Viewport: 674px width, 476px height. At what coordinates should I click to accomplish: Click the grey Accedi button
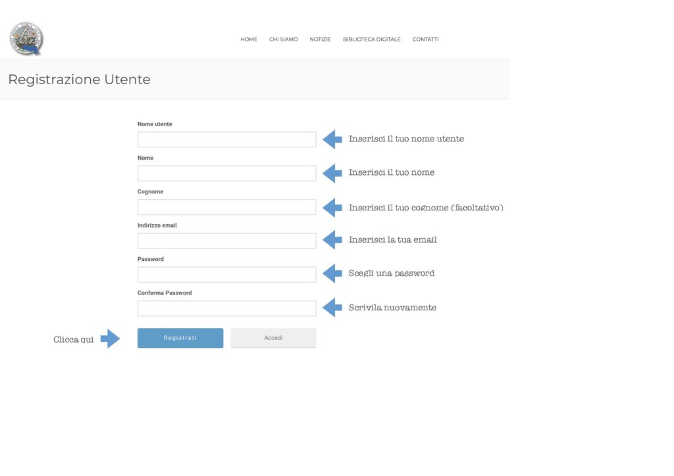[x=273, y=338]
